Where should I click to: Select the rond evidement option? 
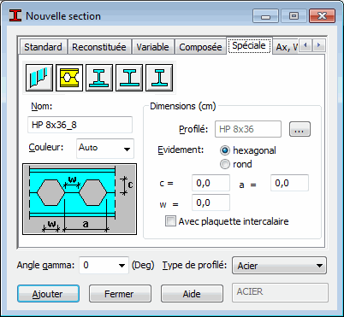225,164
